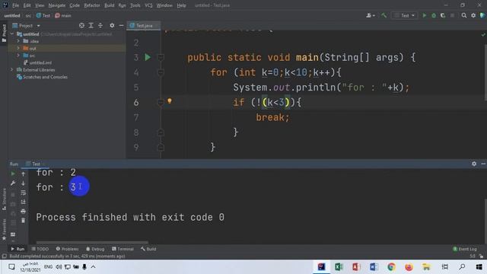Click the editor vertical scrollbar
Image resolution: width=487 pixels, height=274 pixels.
[x=485, y=73]
